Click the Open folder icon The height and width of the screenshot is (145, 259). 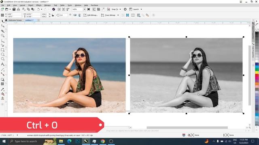7,9
